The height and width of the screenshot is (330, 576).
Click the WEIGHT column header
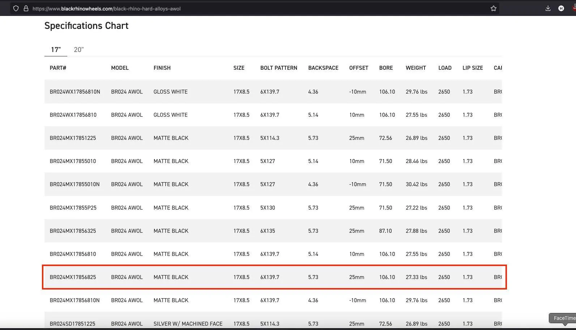416,68
